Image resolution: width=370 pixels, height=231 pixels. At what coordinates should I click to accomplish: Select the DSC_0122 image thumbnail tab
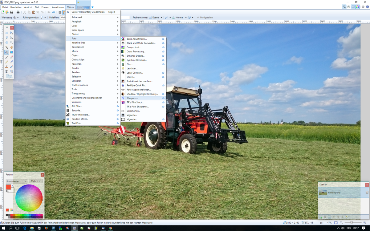[x=83, y=5]
